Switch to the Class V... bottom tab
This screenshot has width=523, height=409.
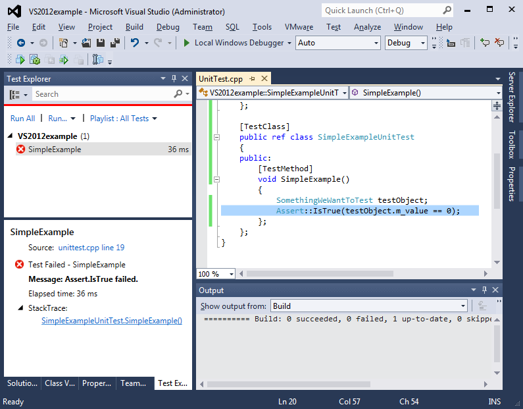60,383
